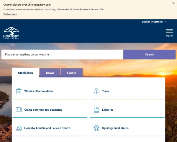Go to Hornsby Aquatic and Leisure Centre
This screenshot has width=177, height=142.
click(x=47, y=128)
